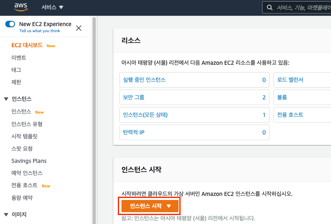Click the search magnifier icon
This screenshot has height=224, width=331.
click(269, 8)
